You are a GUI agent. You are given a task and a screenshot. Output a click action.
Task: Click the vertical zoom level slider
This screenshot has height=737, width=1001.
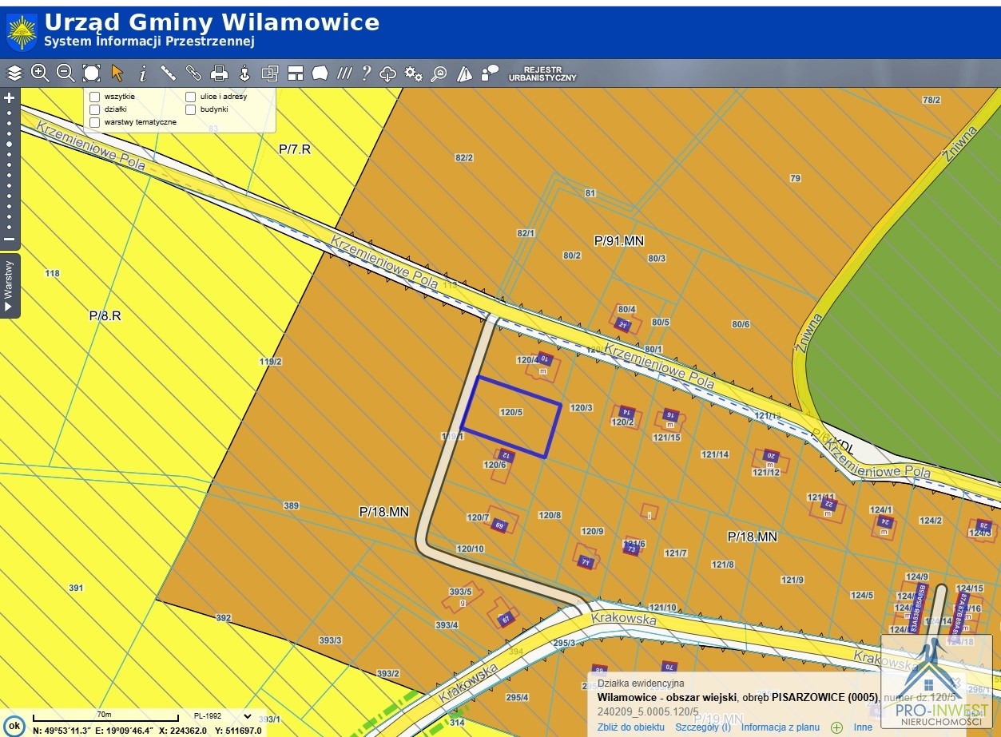pyautogui.click(x=10, y=168)
